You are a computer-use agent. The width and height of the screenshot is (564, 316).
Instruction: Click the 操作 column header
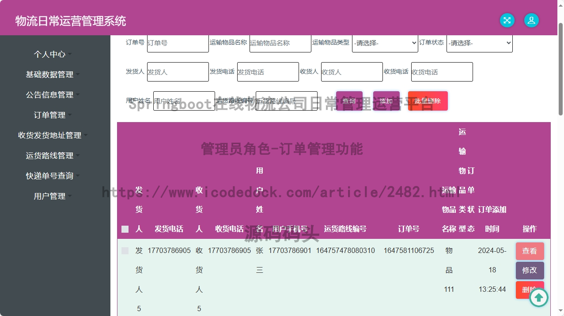click(530, 229)
